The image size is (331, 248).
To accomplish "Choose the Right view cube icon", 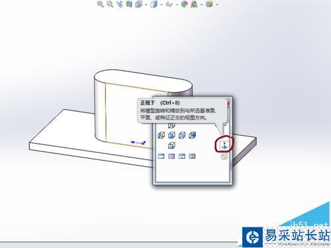I will click(182, 135).
